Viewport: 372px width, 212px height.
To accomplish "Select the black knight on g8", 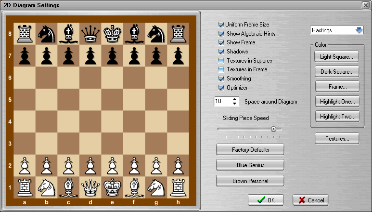I will (x=155, y=34).
